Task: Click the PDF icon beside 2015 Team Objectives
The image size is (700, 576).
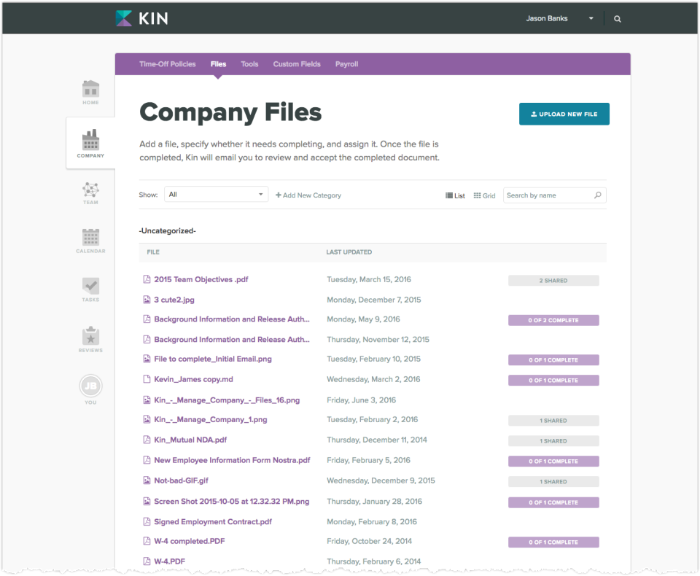Action: click(147, 279)
